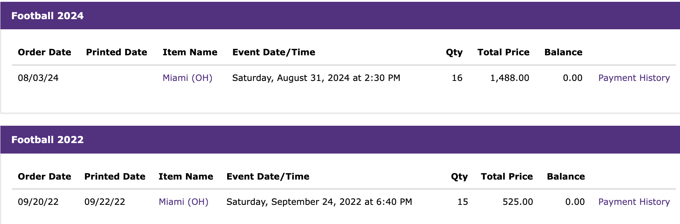Click the August 31, 2024 event date text
Image resolution: width=680 pixels, height=224 pixels.
[313, 78]
